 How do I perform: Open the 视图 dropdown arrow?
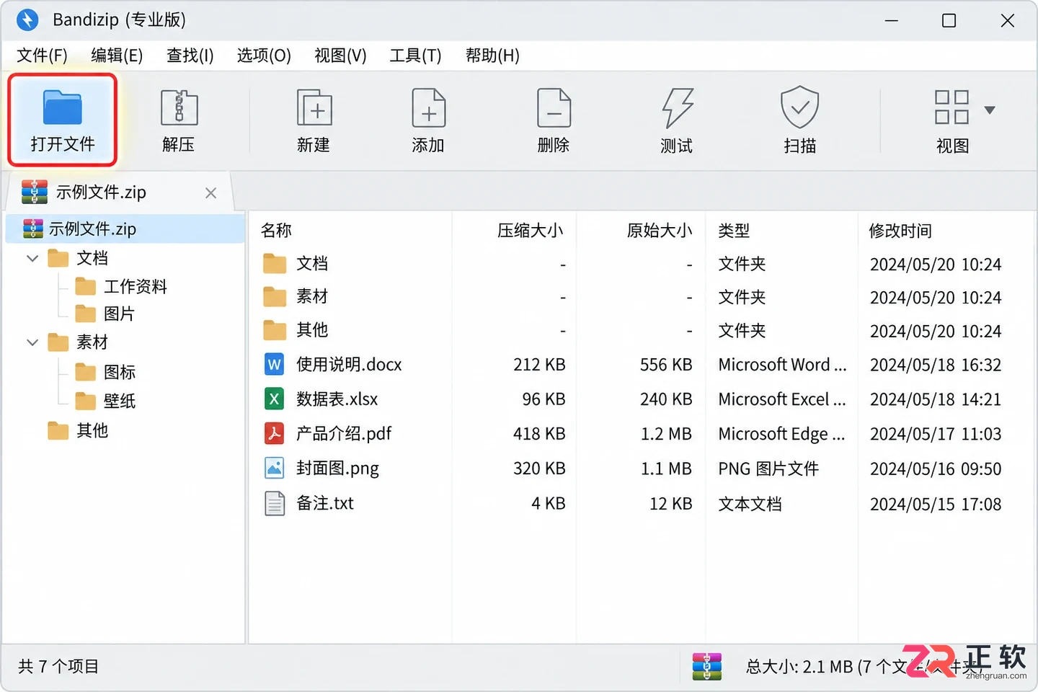pyautogui.click(x=990, y=110)
